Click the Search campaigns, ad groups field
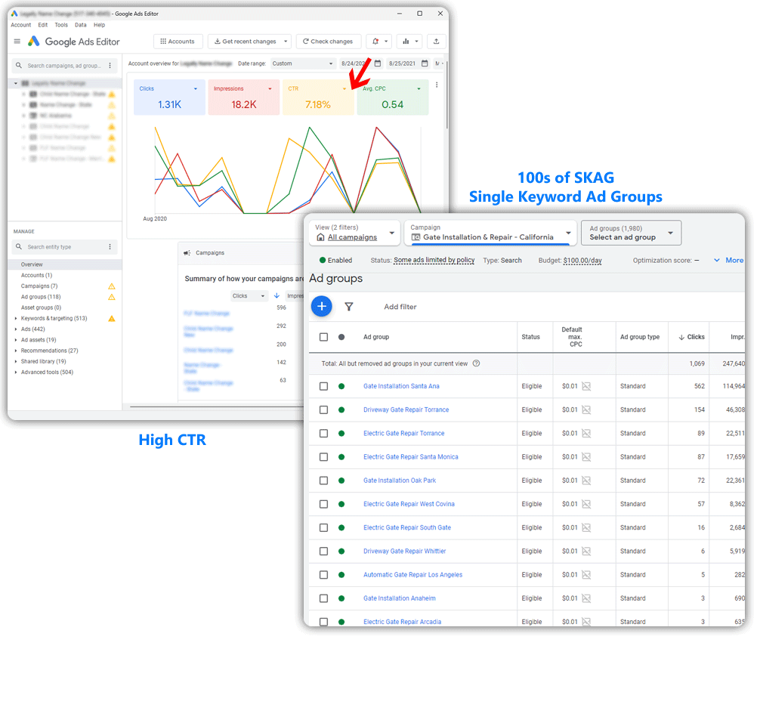The image size is (760, 717). [x=63, y=66]
